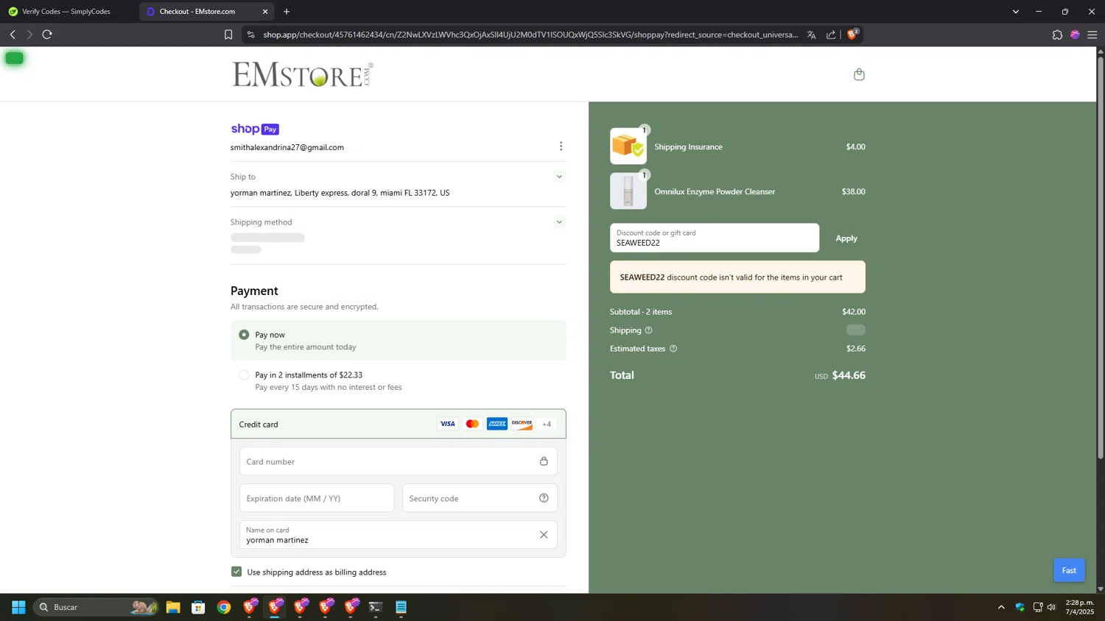Click the EMstore logo
The height and width of the screenshot is (621, 1105).
[303, 74]
